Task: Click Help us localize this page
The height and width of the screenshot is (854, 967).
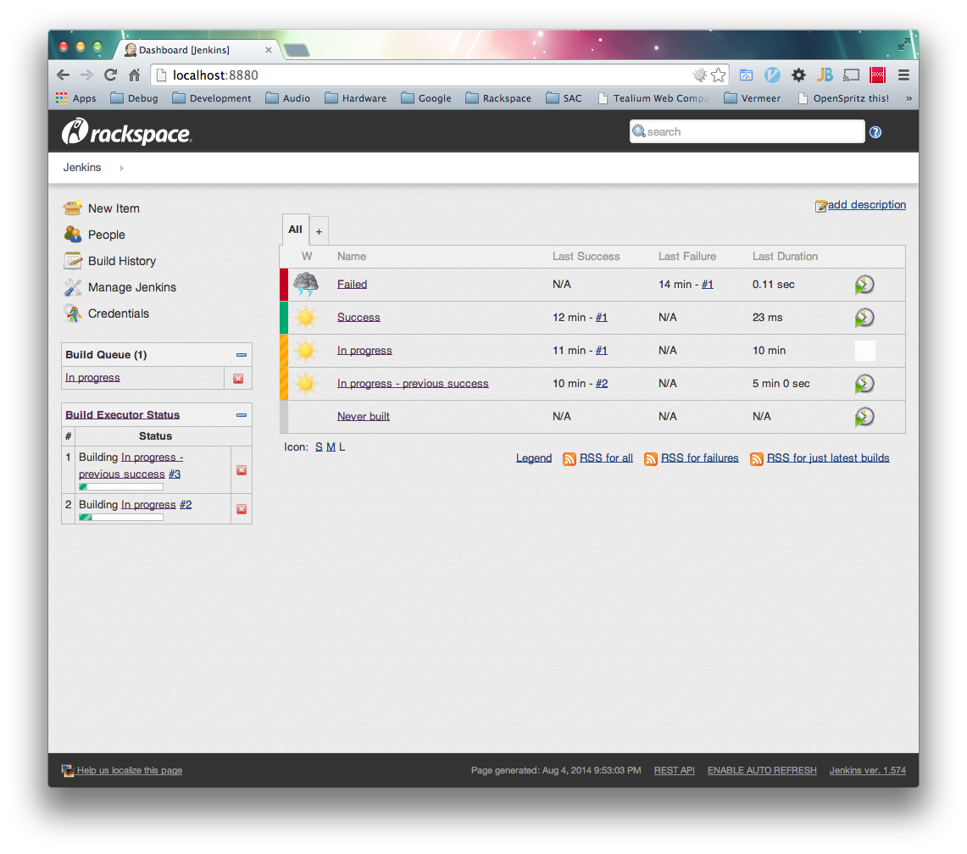Action: click(129, 770)
